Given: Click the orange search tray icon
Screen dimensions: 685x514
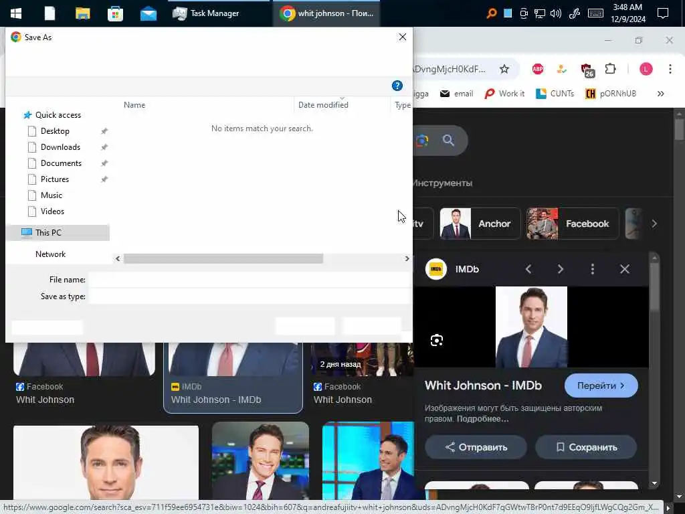Looking at the screenshot, I should 492,13.
